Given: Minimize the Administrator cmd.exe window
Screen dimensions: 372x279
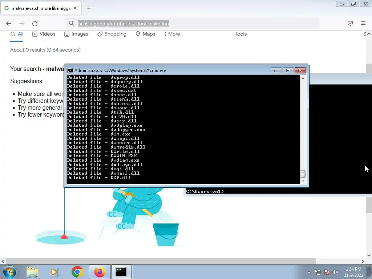Looking at the screenshot, I should point(276,70).
